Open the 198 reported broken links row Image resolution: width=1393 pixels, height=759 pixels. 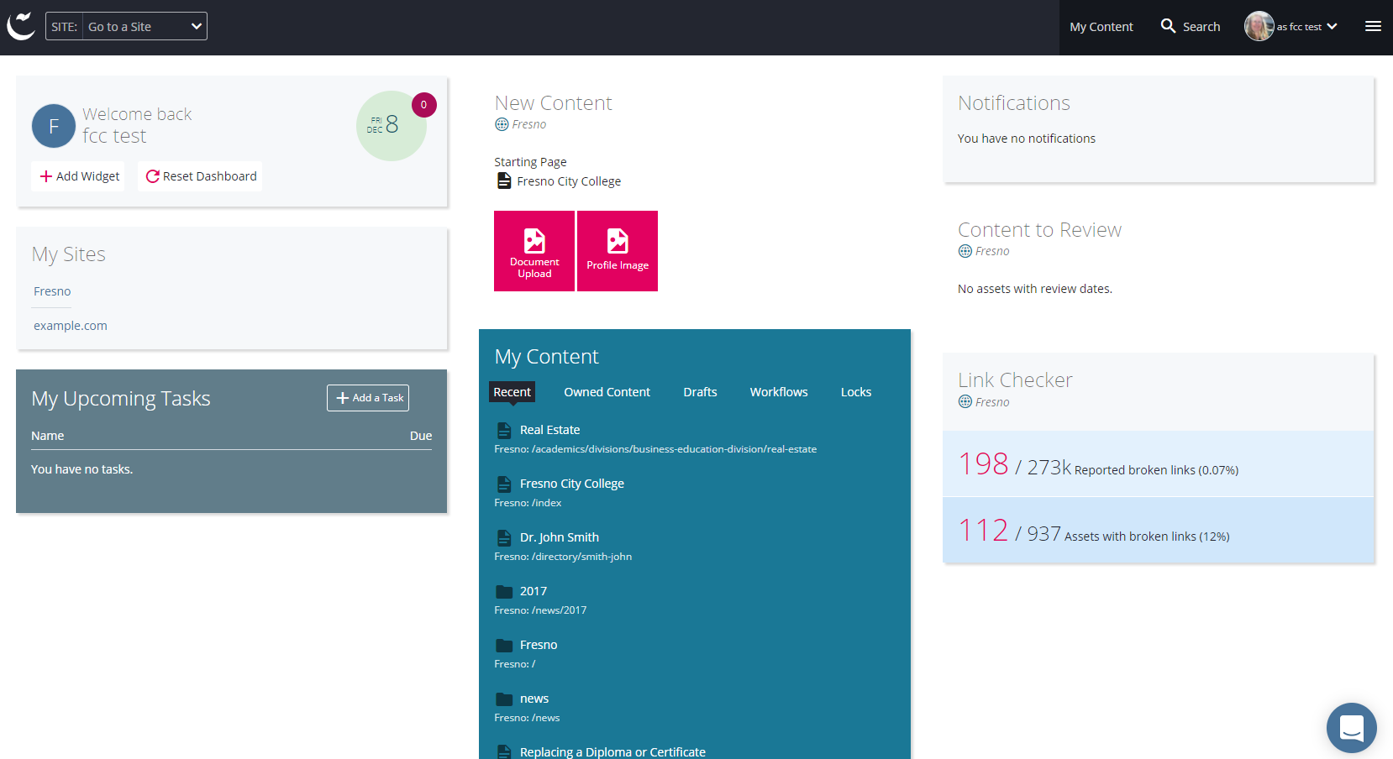(1158, 463)
